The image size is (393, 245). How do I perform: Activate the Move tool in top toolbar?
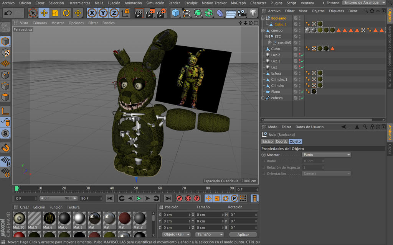click(44, 13)
